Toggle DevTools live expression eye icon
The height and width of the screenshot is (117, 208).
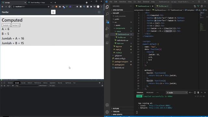click(13, 86)
